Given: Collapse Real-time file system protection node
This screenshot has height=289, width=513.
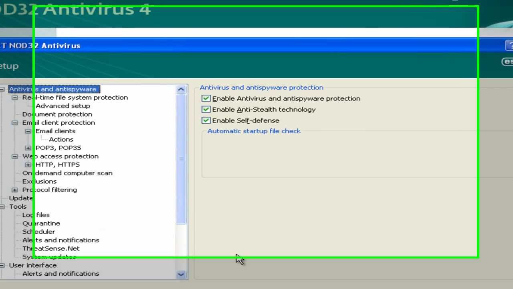Looking at the screenshot, I should (15, 98).
